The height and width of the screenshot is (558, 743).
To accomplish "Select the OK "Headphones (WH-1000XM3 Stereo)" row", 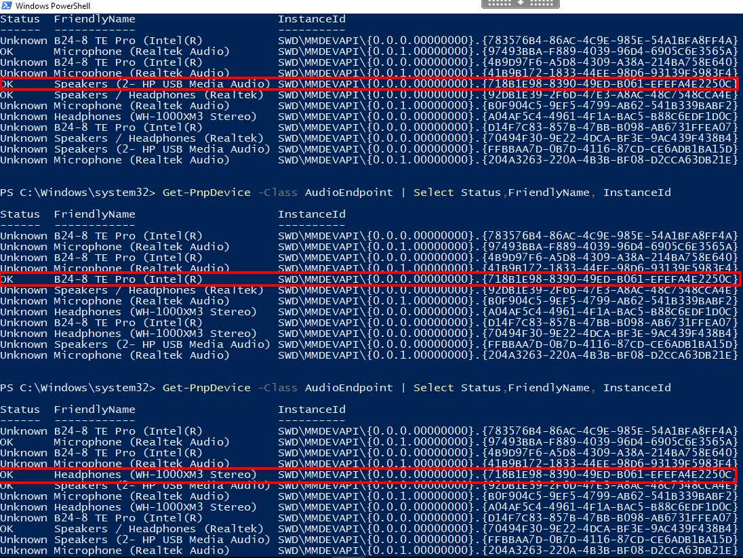I will coord(369,475).
